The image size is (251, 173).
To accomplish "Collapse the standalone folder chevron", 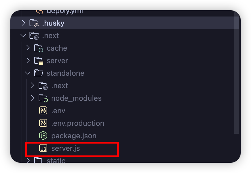I will 28,73.
